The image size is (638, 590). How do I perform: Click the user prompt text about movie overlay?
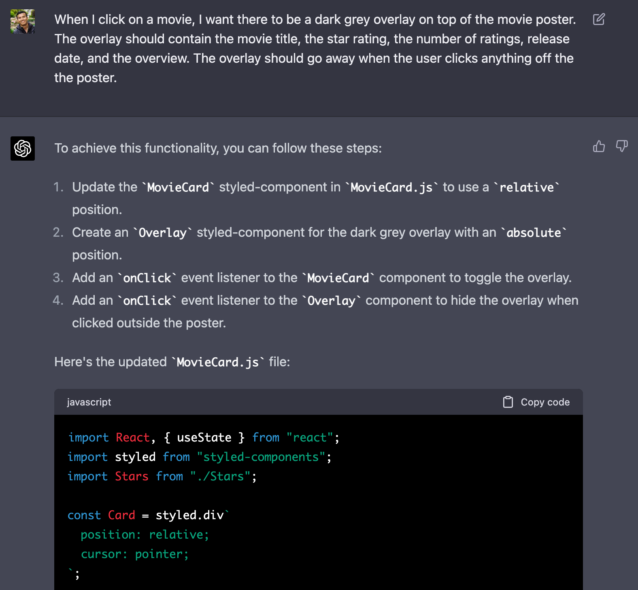315,49
